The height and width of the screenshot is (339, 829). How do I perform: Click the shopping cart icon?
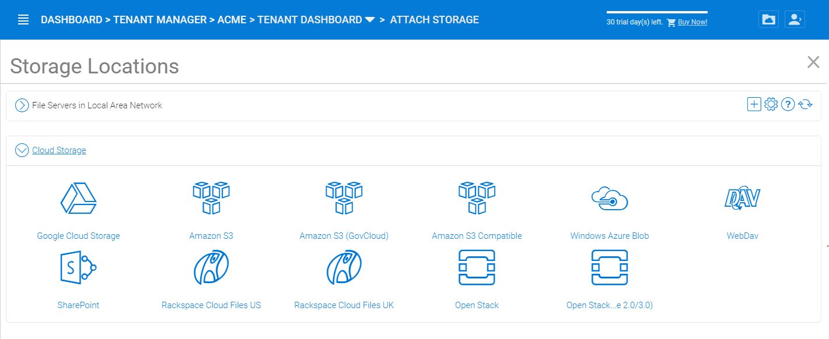point(671,23)
